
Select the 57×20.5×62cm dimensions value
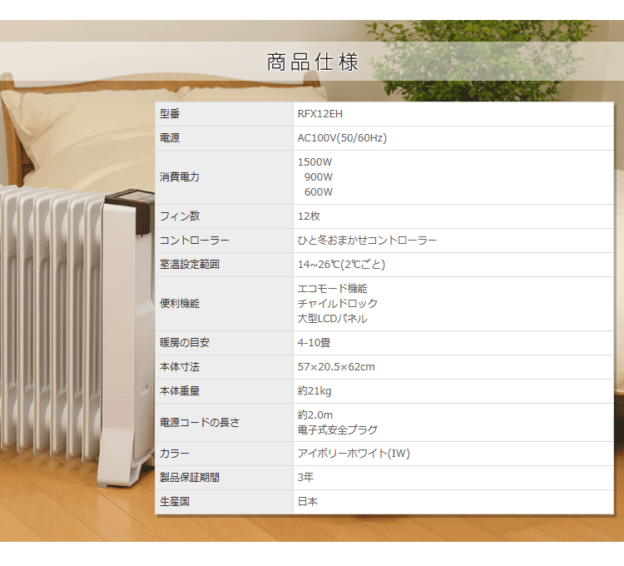point(336,367)
